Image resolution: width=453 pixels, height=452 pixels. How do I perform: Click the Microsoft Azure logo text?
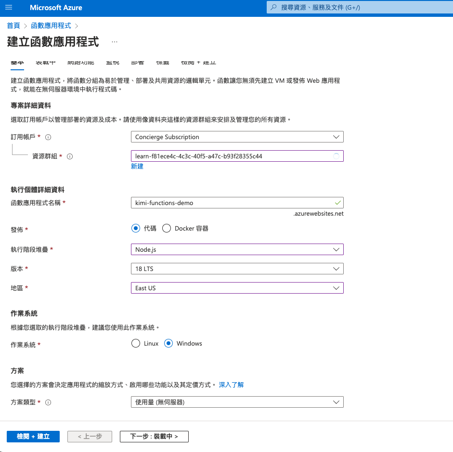[56, 8]
